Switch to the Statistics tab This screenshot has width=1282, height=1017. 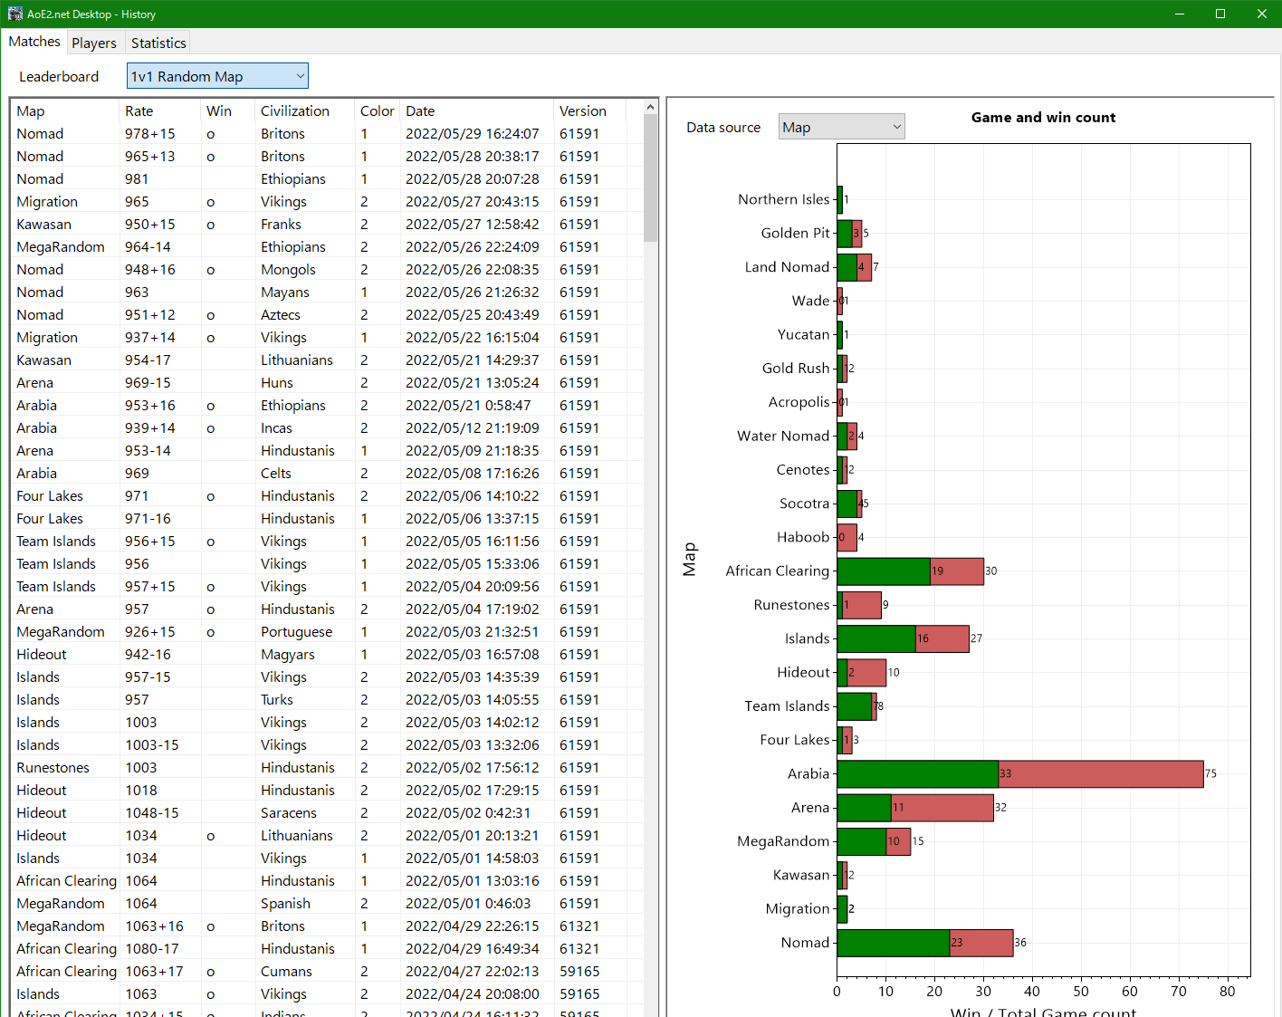158,42
